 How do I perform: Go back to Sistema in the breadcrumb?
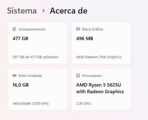point(22,11)
